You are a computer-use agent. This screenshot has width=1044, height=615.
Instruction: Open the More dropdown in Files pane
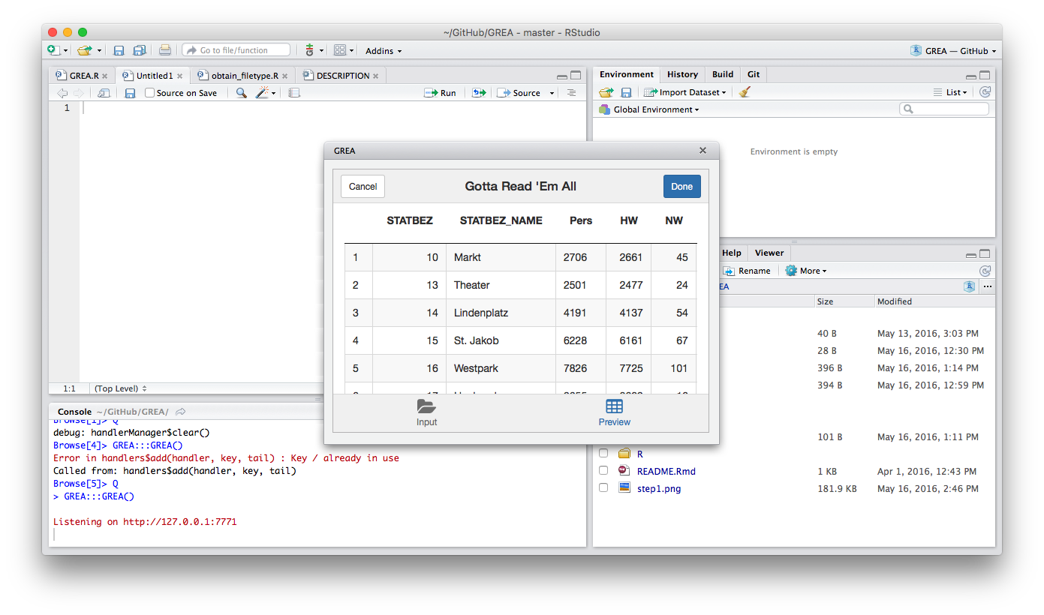[x=806, y=271]
